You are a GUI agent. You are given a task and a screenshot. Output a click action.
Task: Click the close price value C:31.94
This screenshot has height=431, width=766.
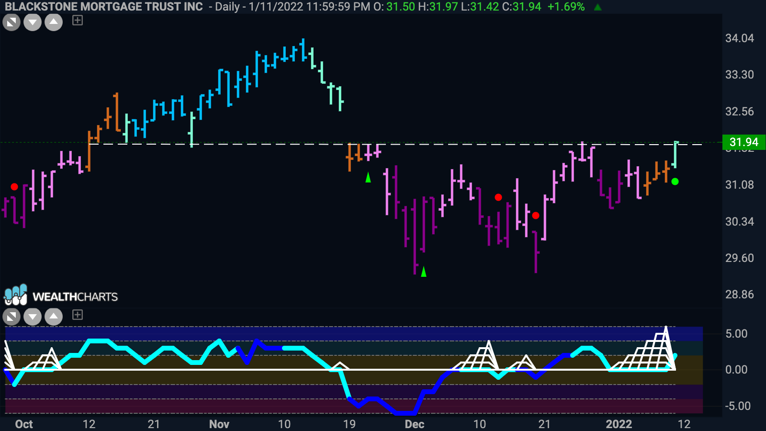[521, 7]
